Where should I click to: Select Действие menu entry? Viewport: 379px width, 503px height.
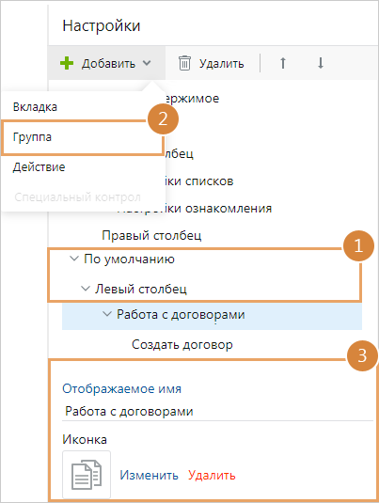(39, 167)
